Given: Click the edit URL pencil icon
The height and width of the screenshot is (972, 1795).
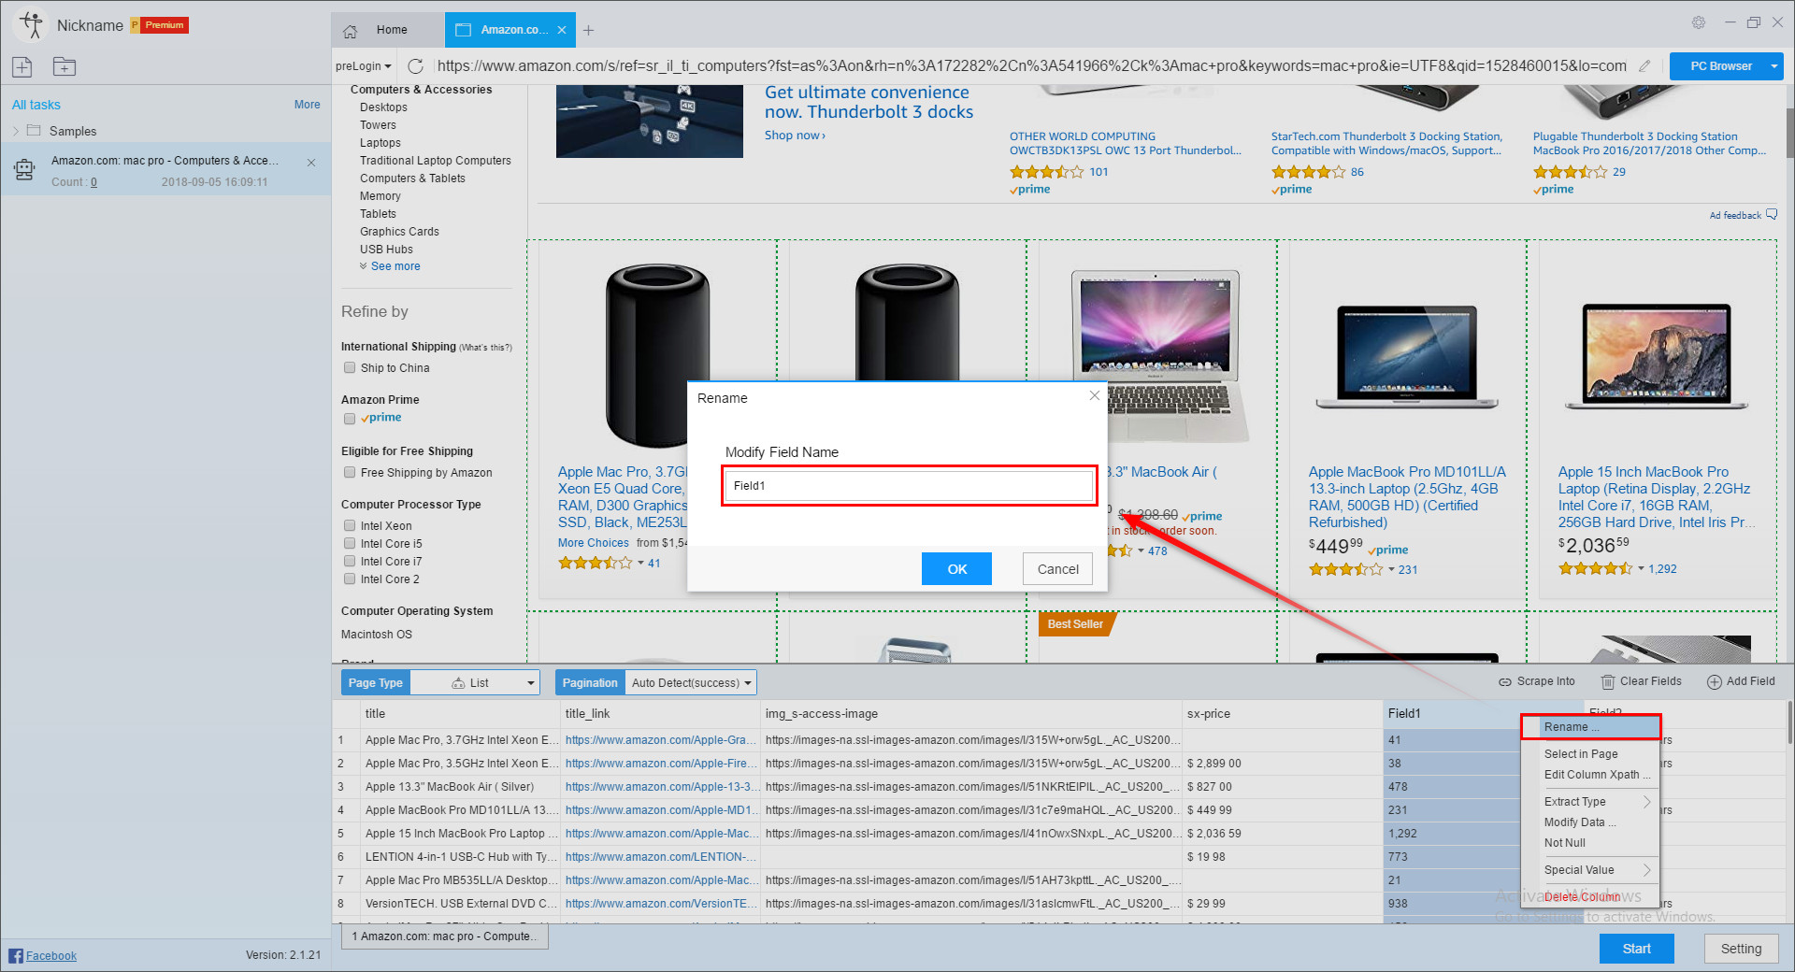Looking at the screenshot, I should click(1644, 66).
